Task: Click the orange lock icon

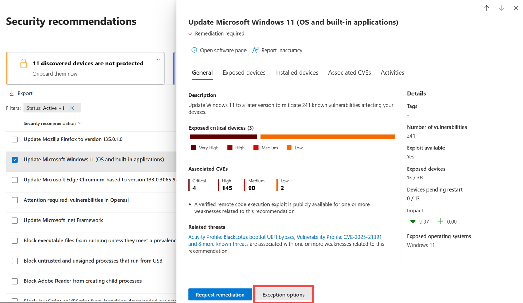Action: (24, 63)
